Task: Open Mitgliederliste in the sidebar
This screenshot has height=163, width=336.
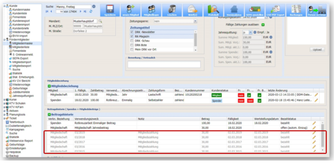Action: pos(21,47)
